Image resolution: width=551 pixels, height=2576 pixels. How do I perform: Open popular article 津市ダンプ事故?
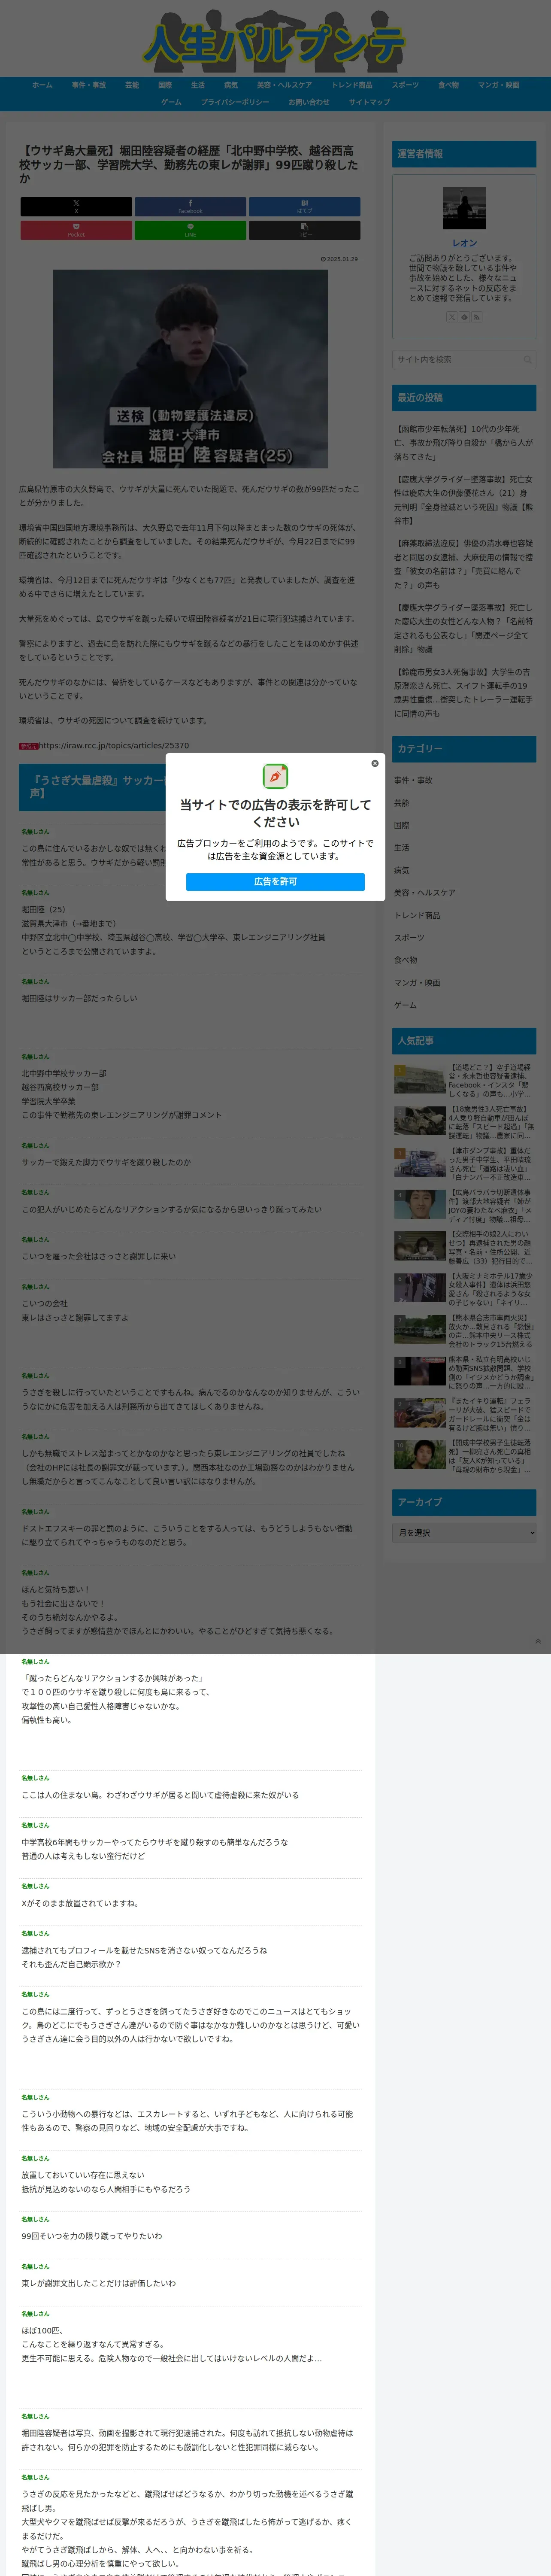point(464,1164)
